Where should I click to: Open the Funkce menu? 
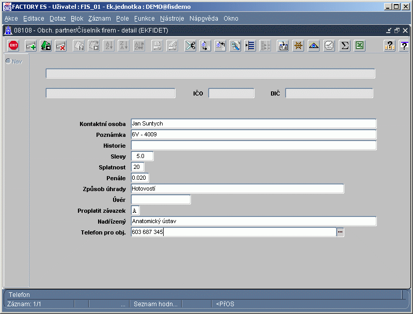click(145, 19)
